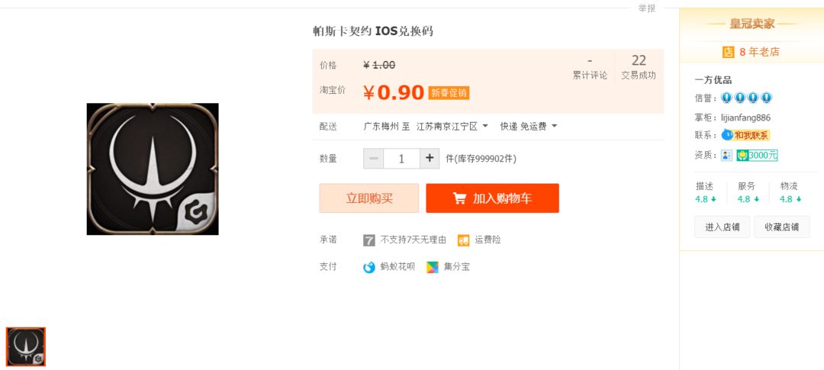The width and height of the screenshot is (824, 370).
Task: Click the 加入购物车 add to cart button
Action: (x=492, y=198)
